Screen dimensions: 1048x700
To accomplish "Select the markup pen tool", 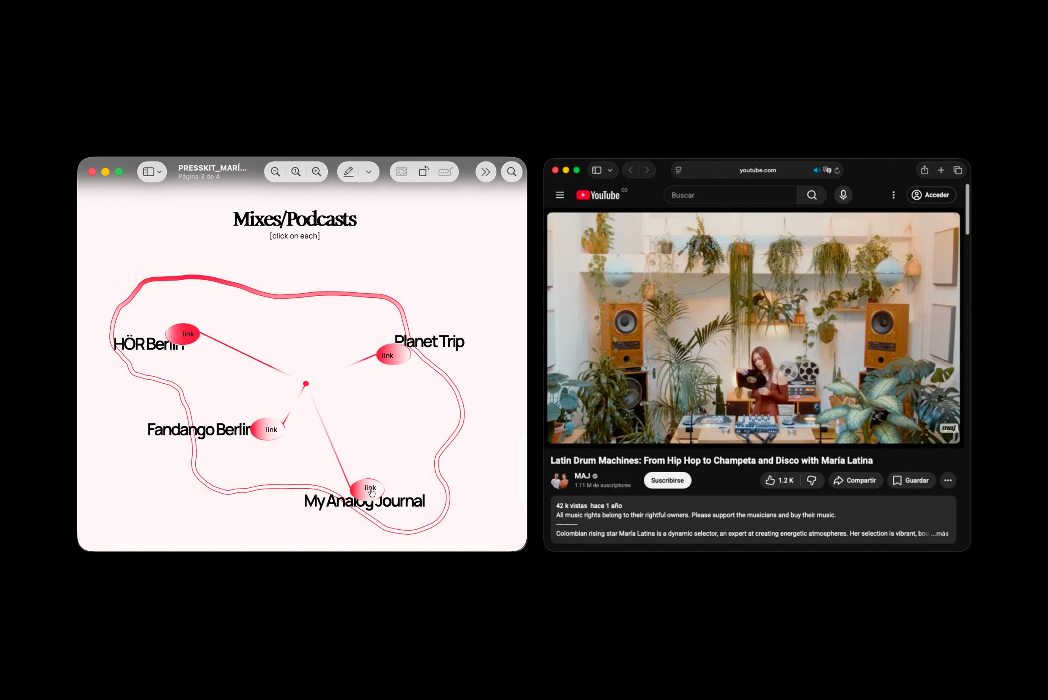I will point(348,172).
